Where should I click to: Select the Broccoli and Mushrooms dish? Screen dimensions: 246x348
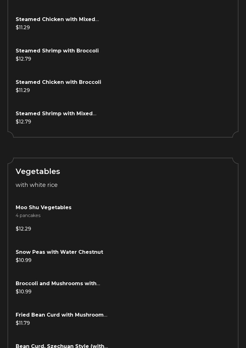58,284
